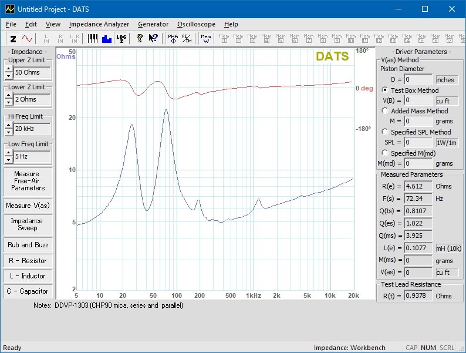The width and height of the screenshot is (466, 353).
Task: Decrease the Lower Z Limit with down arrow
Action: [9, 103]
